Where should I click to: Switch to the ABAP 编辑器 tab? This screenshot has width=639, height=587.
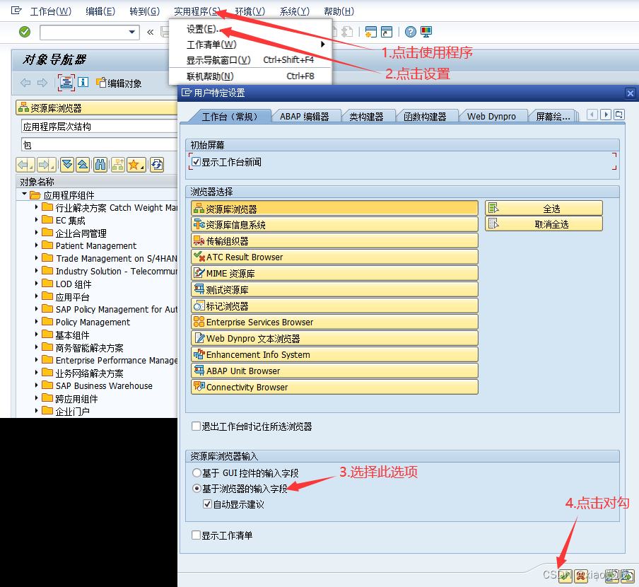pyautogui.click(x=305, y=116)
